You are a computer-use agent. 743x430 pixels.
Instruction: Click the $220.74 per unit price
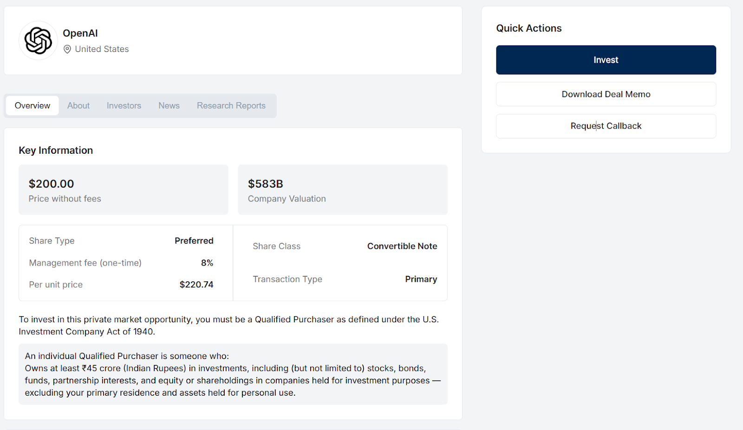(196, 285)
